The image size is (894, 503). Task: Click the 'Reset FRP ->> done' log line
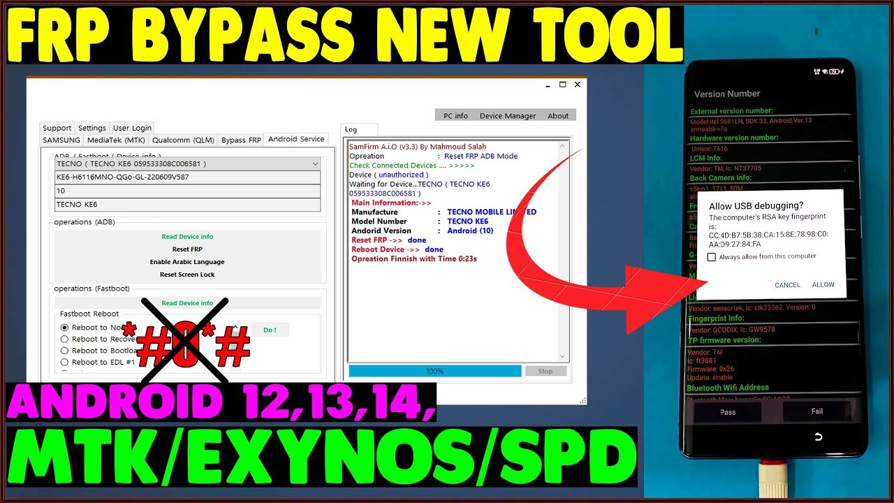388,240
